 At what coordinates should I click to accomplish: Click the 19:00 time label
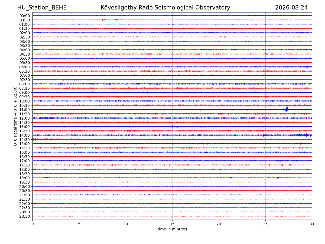pos(25,178)
